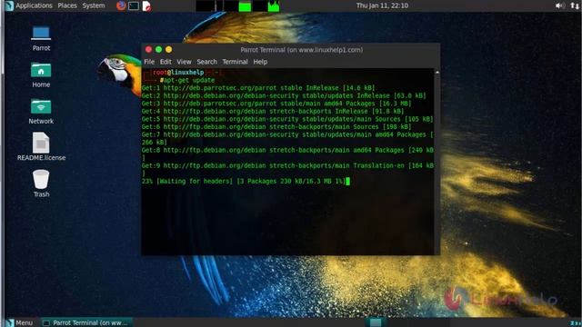Launch Firefox from the top panel
The height and width of the screenshot is (327, 582).
(x=121, y=5)
